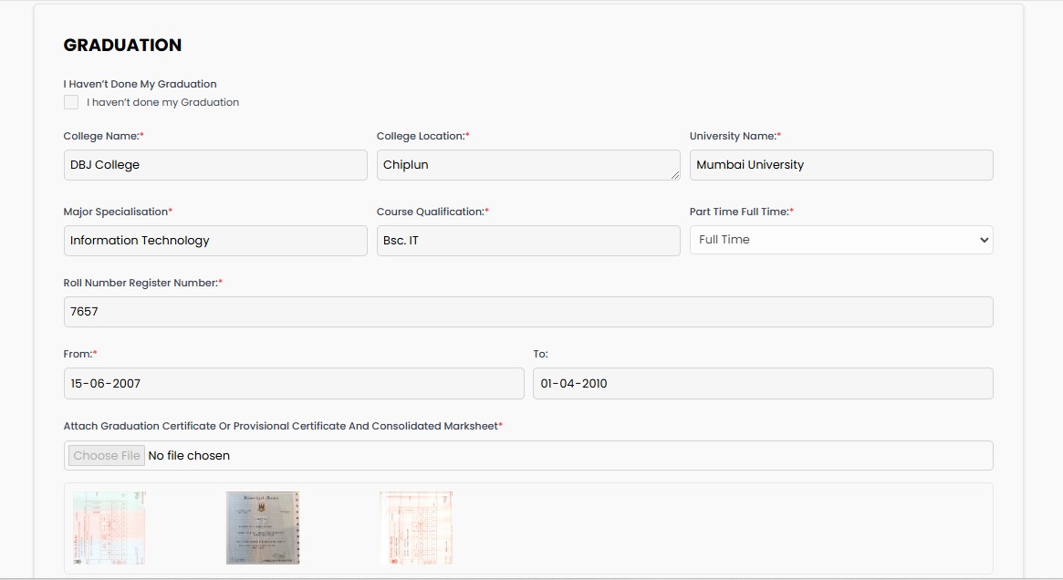Click the University Name field with Mumbai University
The image size is (1063, 580).
841,165
